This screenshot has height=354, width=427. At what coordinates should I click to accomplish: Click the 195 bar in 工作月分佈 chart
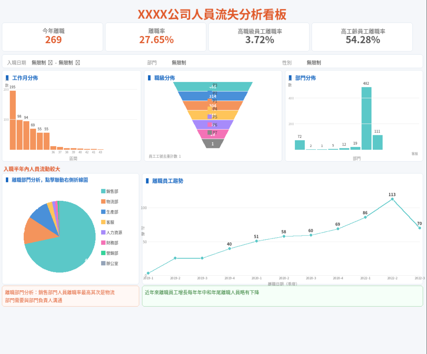tap(13, 120)
